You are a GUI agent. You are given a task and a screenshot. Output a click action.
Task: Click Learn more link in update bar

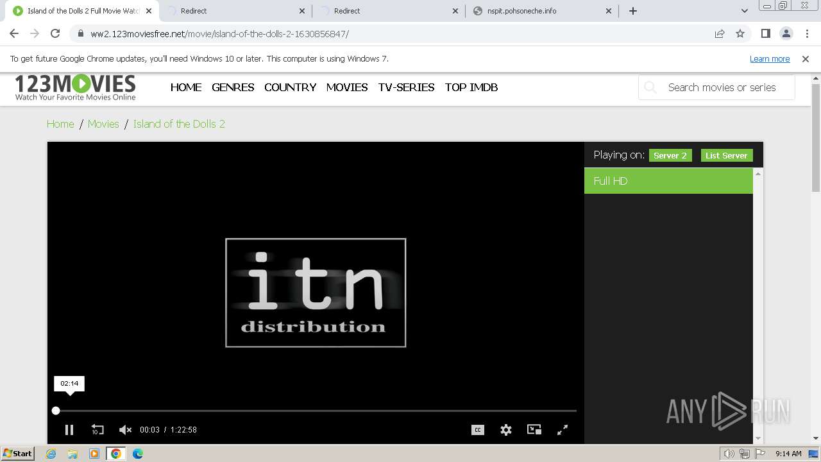pos(770,58)
